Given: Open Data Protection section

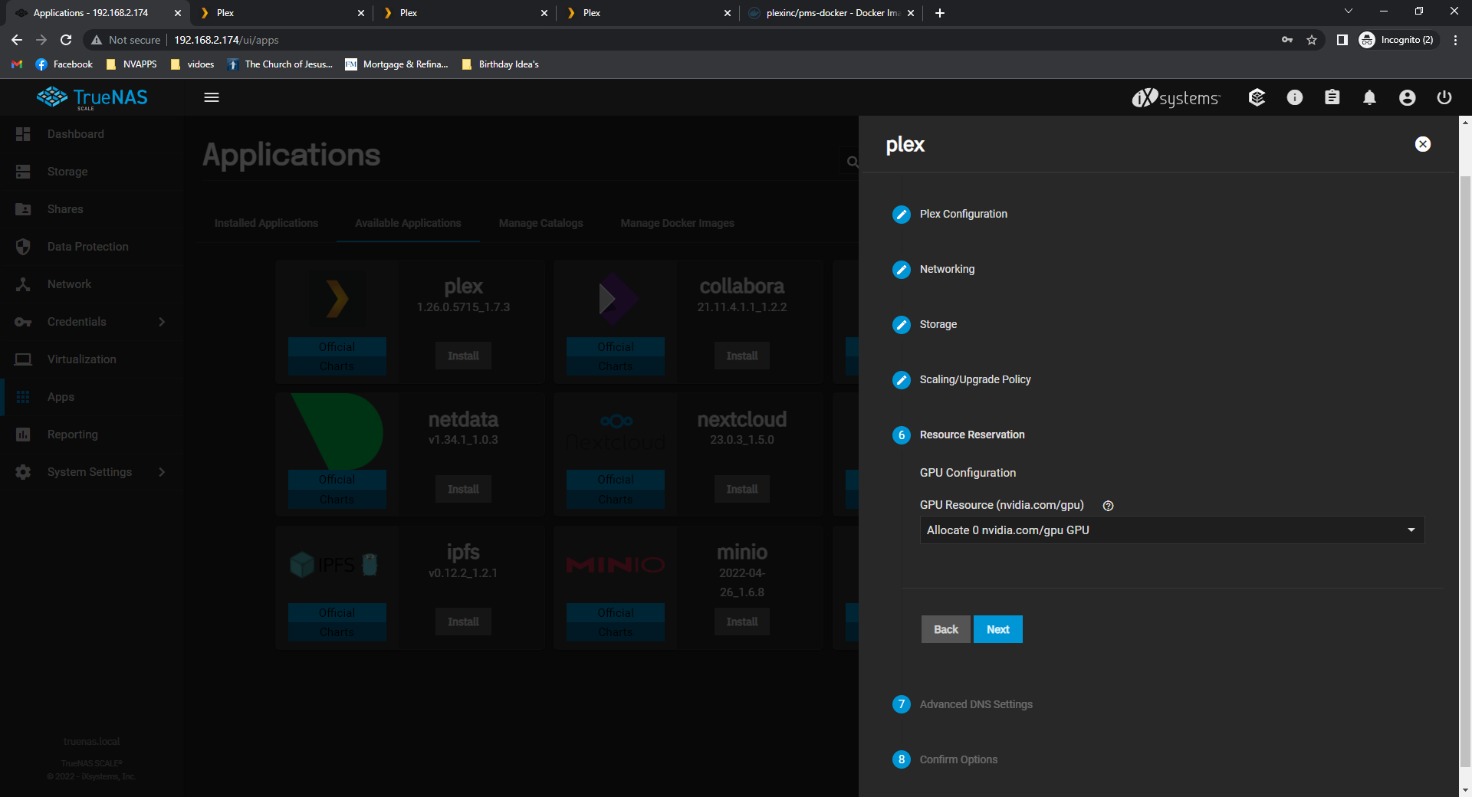Looking at the screenshot, I should click(87, 247).
